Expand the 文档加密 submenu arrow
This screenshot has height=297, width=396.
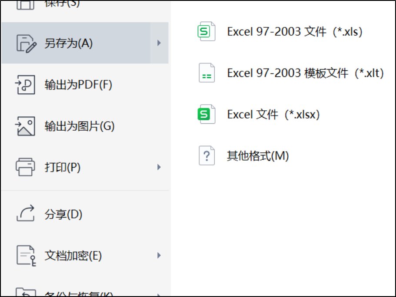pos(160,256)
